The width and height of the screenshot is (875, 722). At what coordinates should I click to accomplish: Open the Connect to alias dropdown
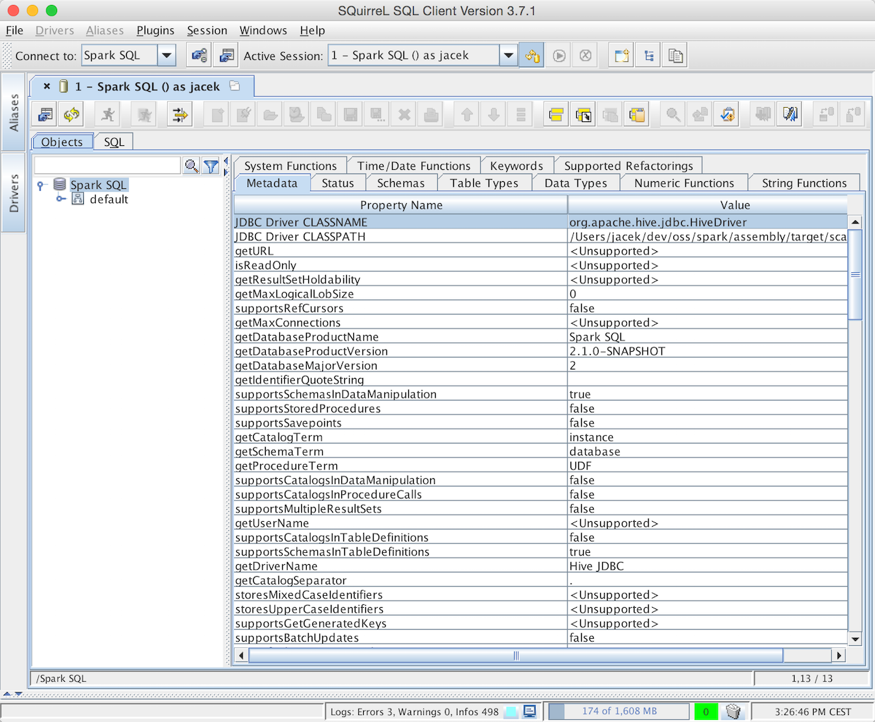tap(166, 55)
